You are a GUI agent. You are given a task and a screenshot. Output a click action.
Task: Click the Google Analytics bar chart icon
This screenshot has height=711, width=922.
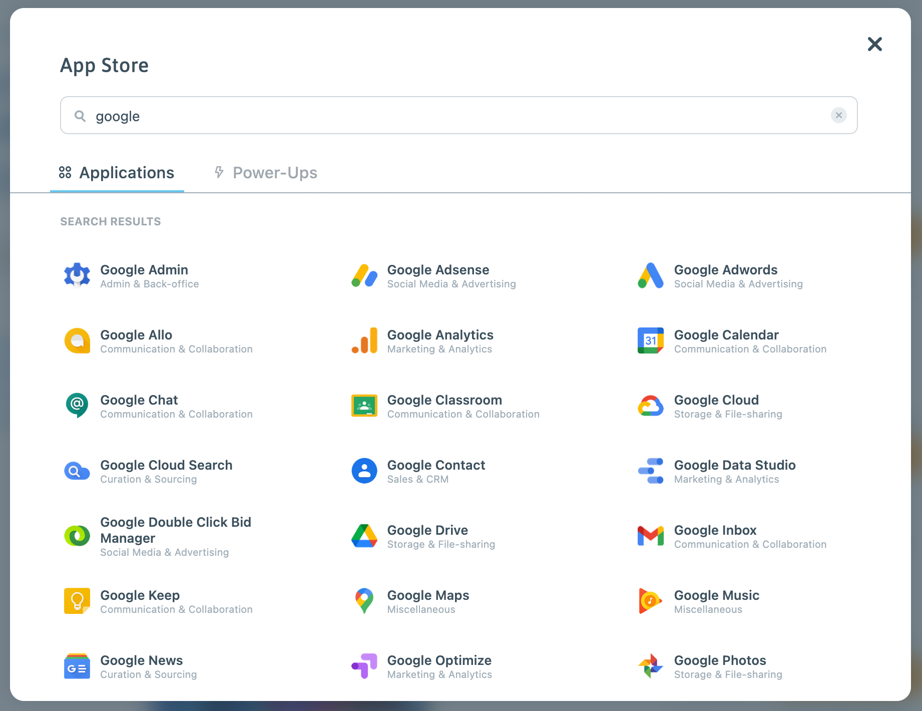pyautogui.click(x=364, y=340)
